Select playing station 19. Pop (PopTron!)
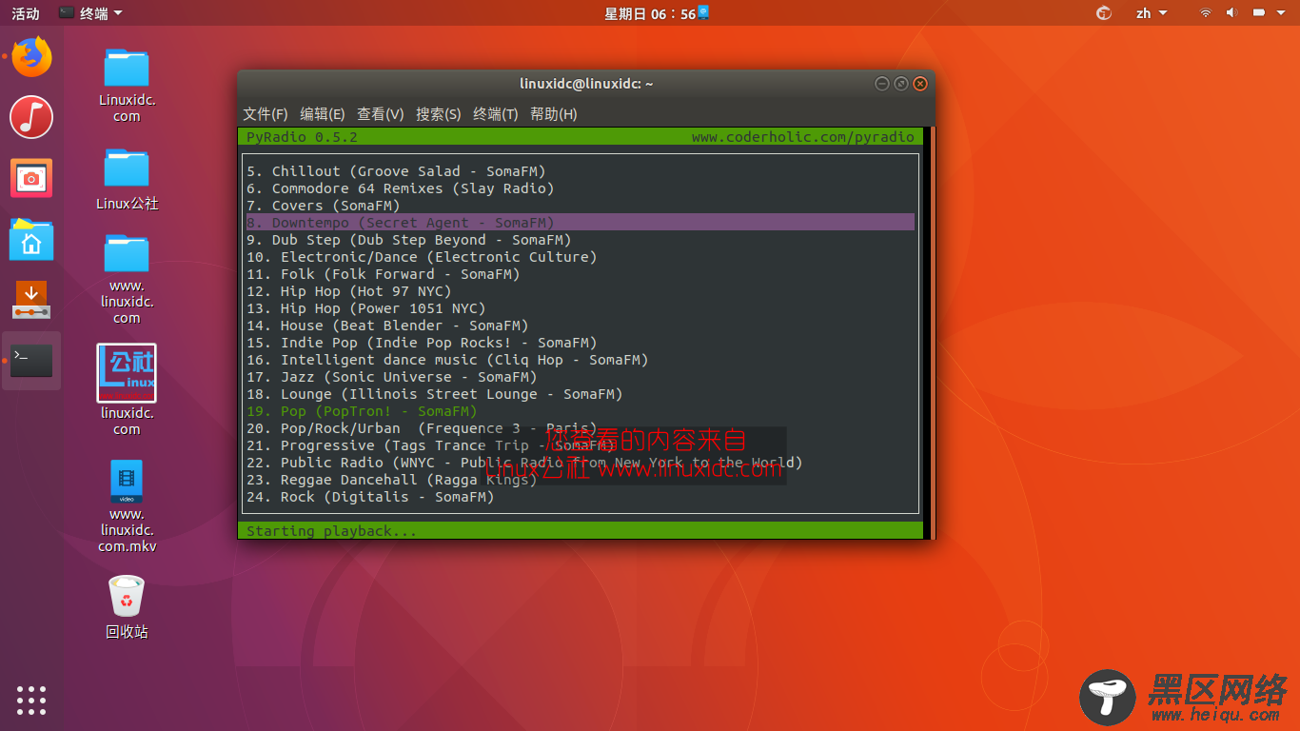Screen dimensions: 1300x731 [581, 411]
